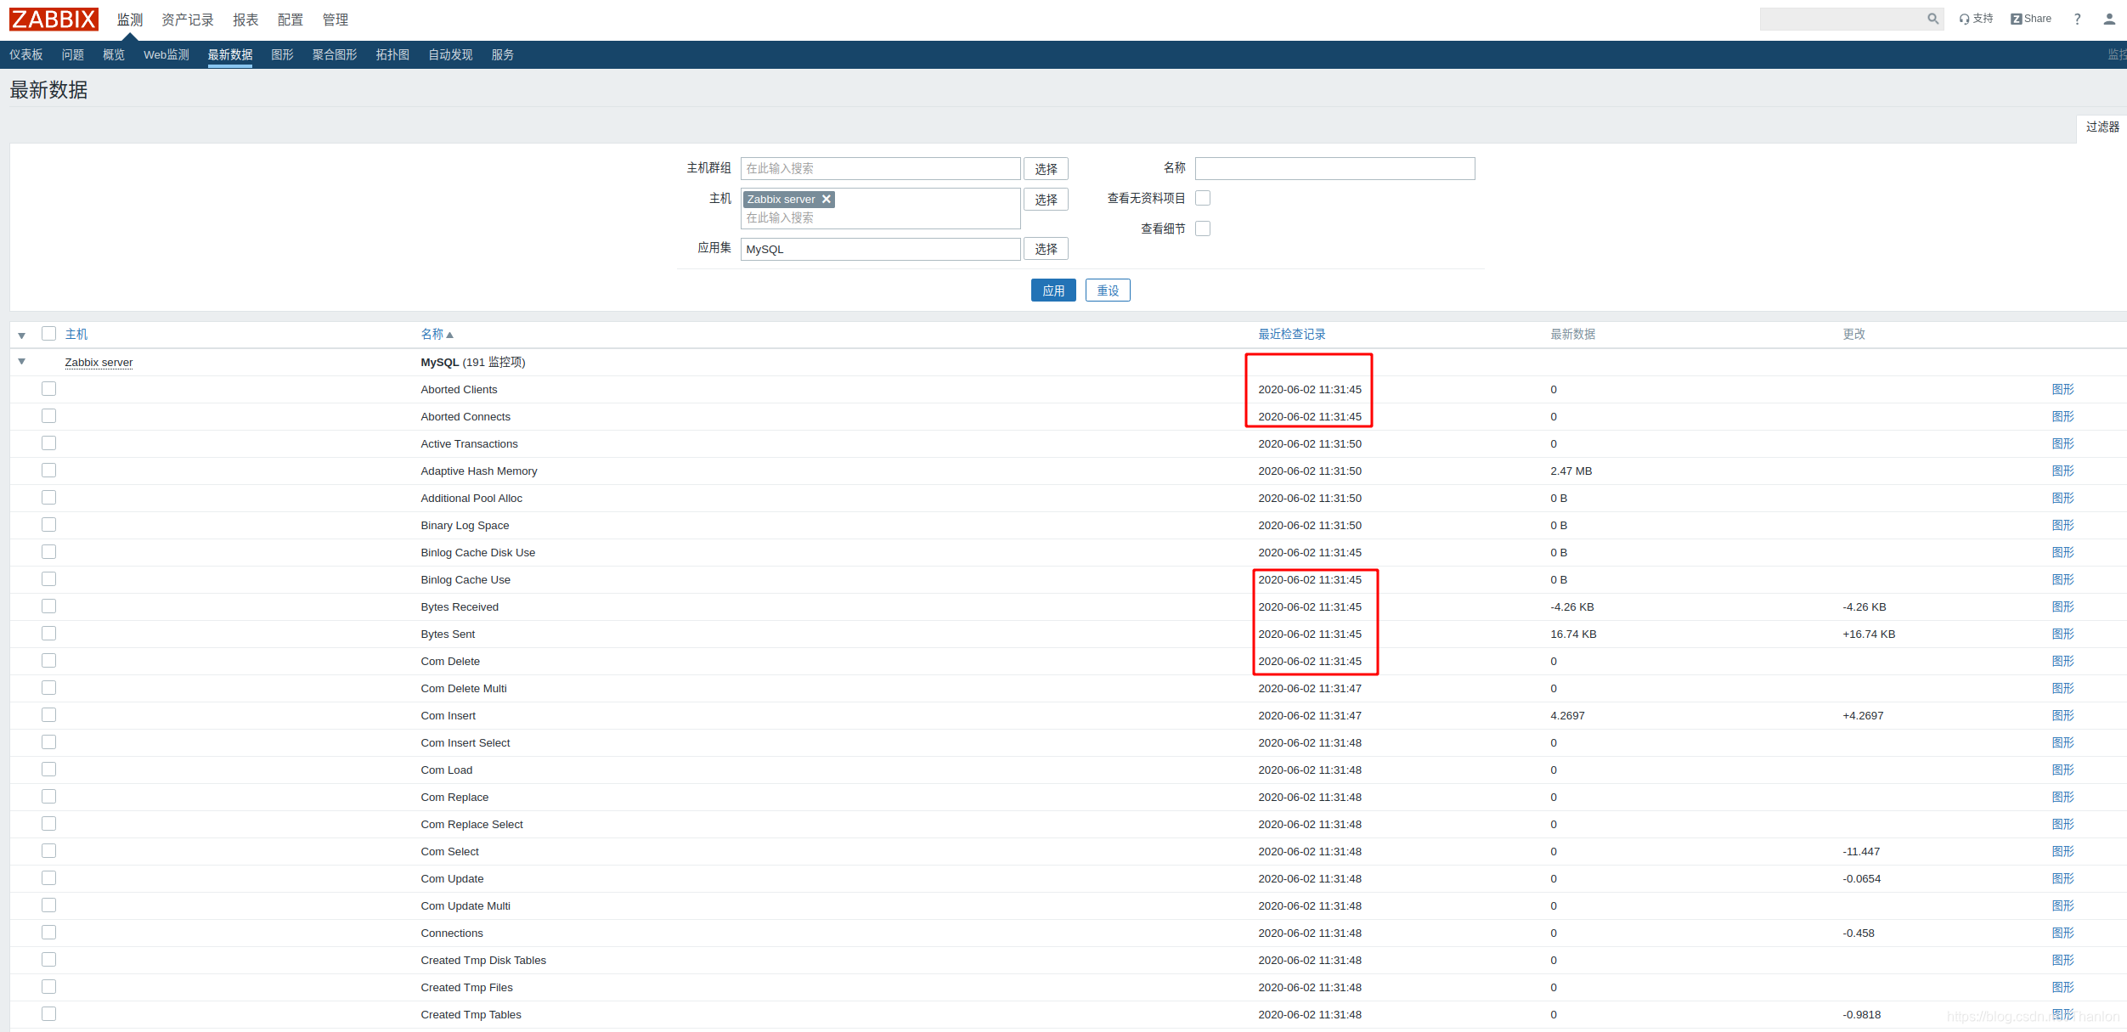Select the Binlog Cache Disk Use item name
Image resolution: width=2127 pixels, height=1032 pixels.
pos(477,553)
